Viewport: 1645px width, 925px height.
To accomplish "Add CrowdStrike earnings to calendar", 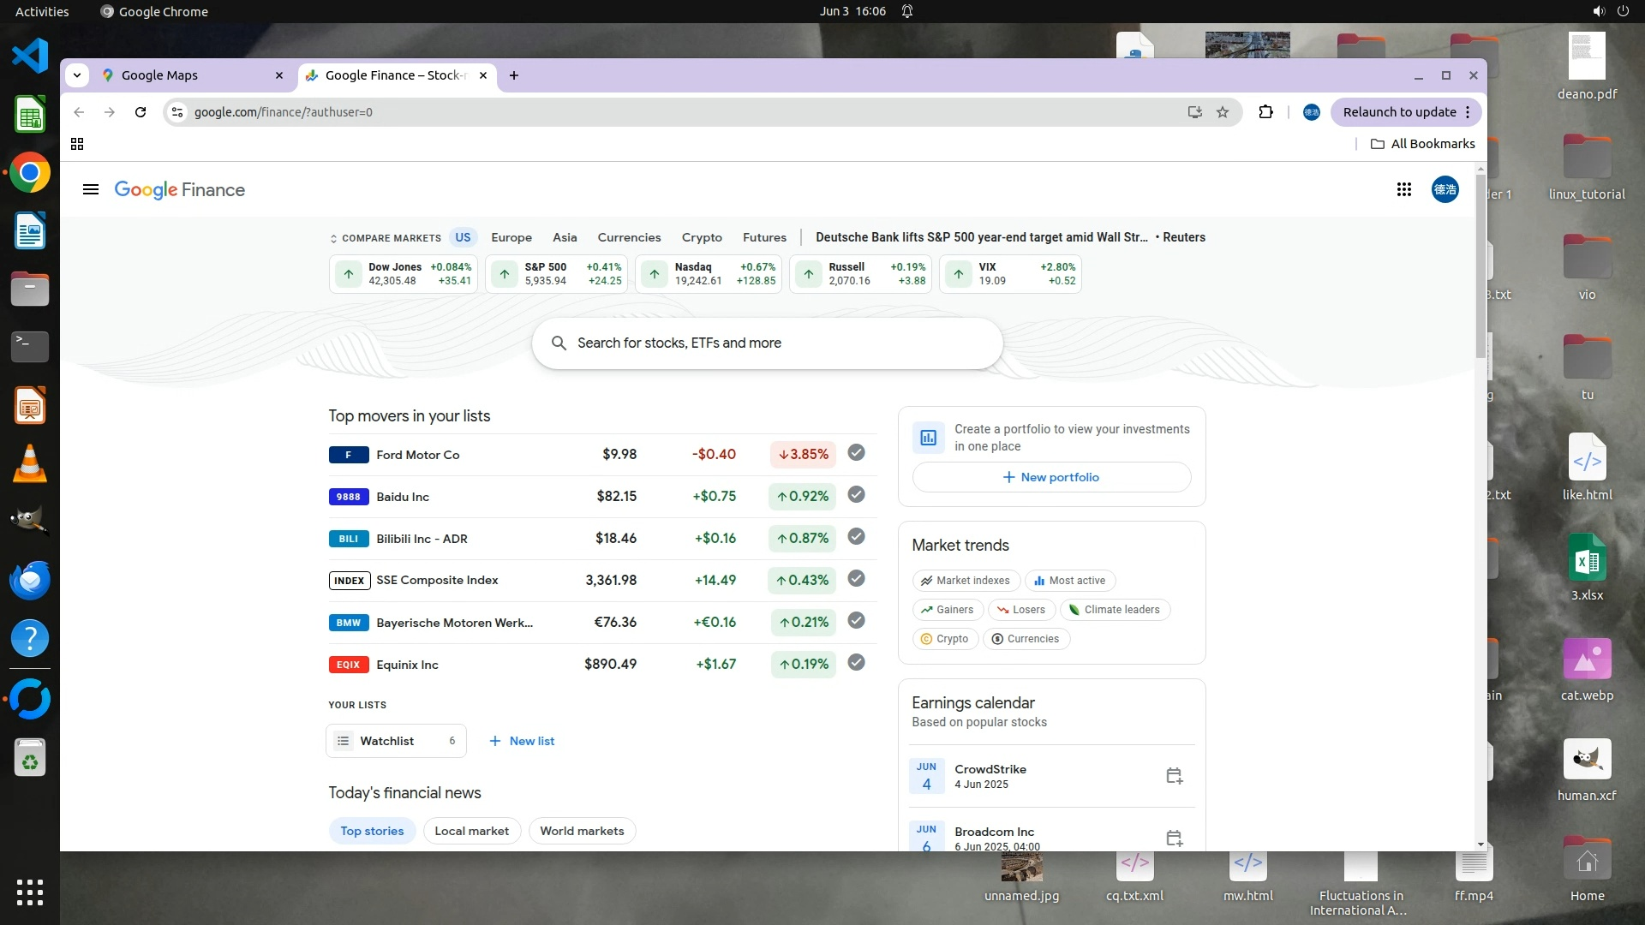I will click(1174, 776).
